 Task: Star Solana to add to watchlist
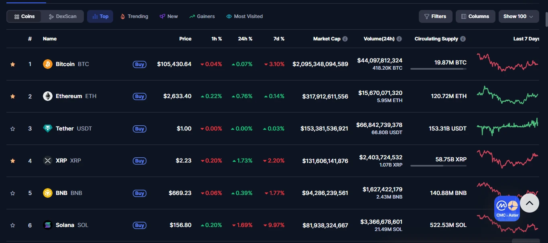[13, 225]
